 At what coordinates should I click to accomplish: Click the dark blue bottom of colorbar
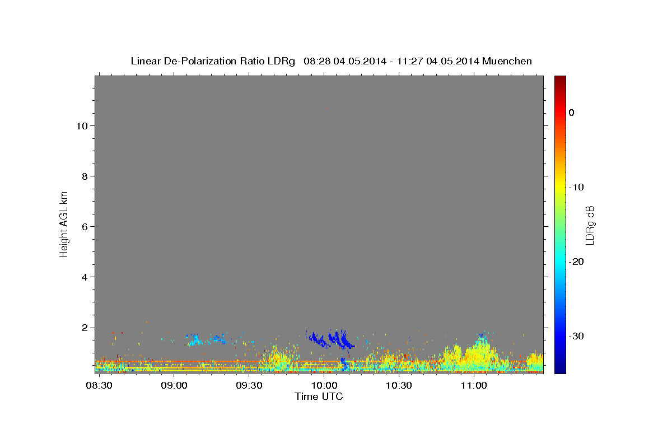click(560, 368)
